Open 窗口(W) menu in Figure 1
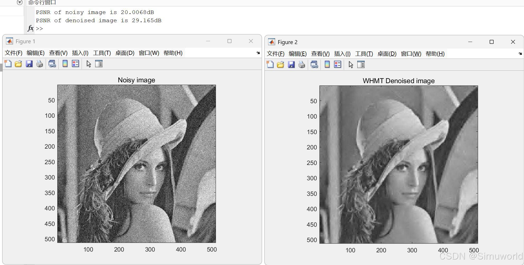 tap(149, 53)
